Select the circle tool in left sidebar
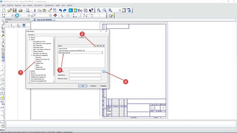 coord(2,79)
